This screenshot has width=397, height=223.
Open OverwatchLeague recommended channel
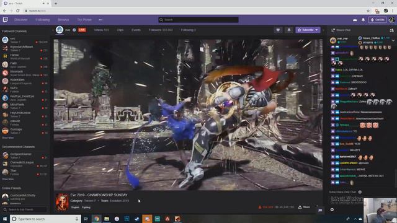pos(25,164)
